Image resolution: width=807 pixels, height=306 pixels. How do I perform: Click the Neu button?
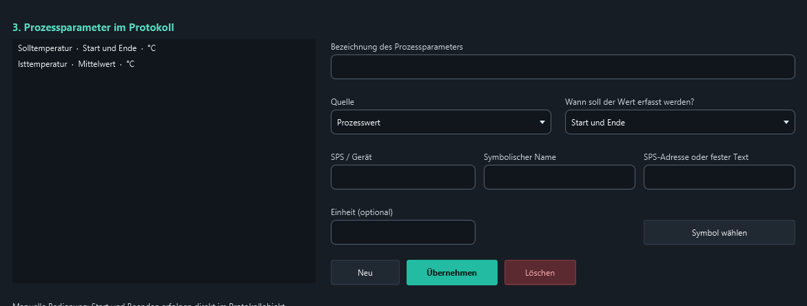coord(365,272)
